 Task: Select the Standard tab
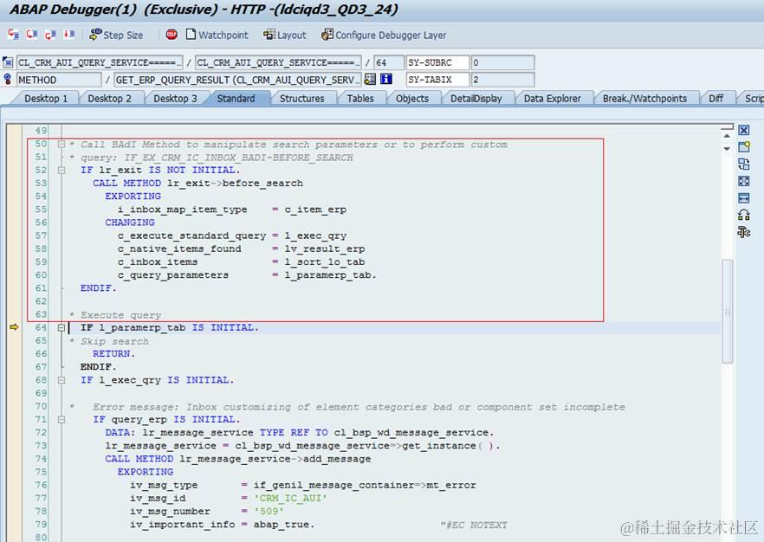(236, 99)
